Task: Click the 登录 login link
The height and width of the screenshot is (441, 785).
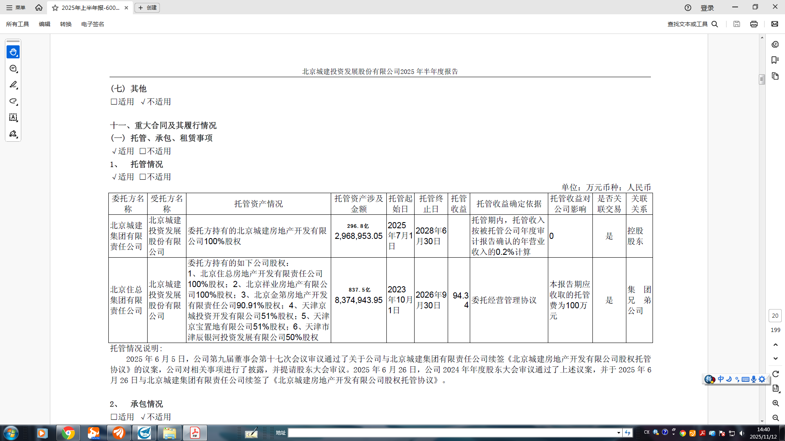Action: click(707, 8)
